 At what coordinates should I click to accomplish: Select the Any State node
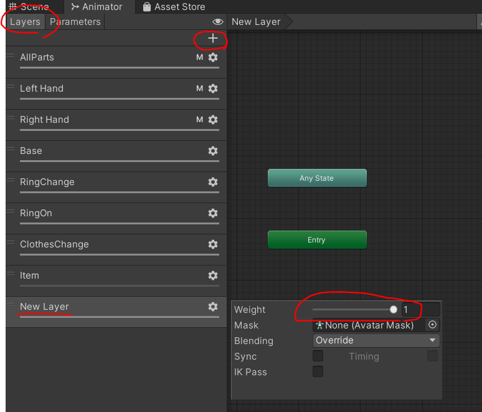pyautogui.click(x=317, y=178)
